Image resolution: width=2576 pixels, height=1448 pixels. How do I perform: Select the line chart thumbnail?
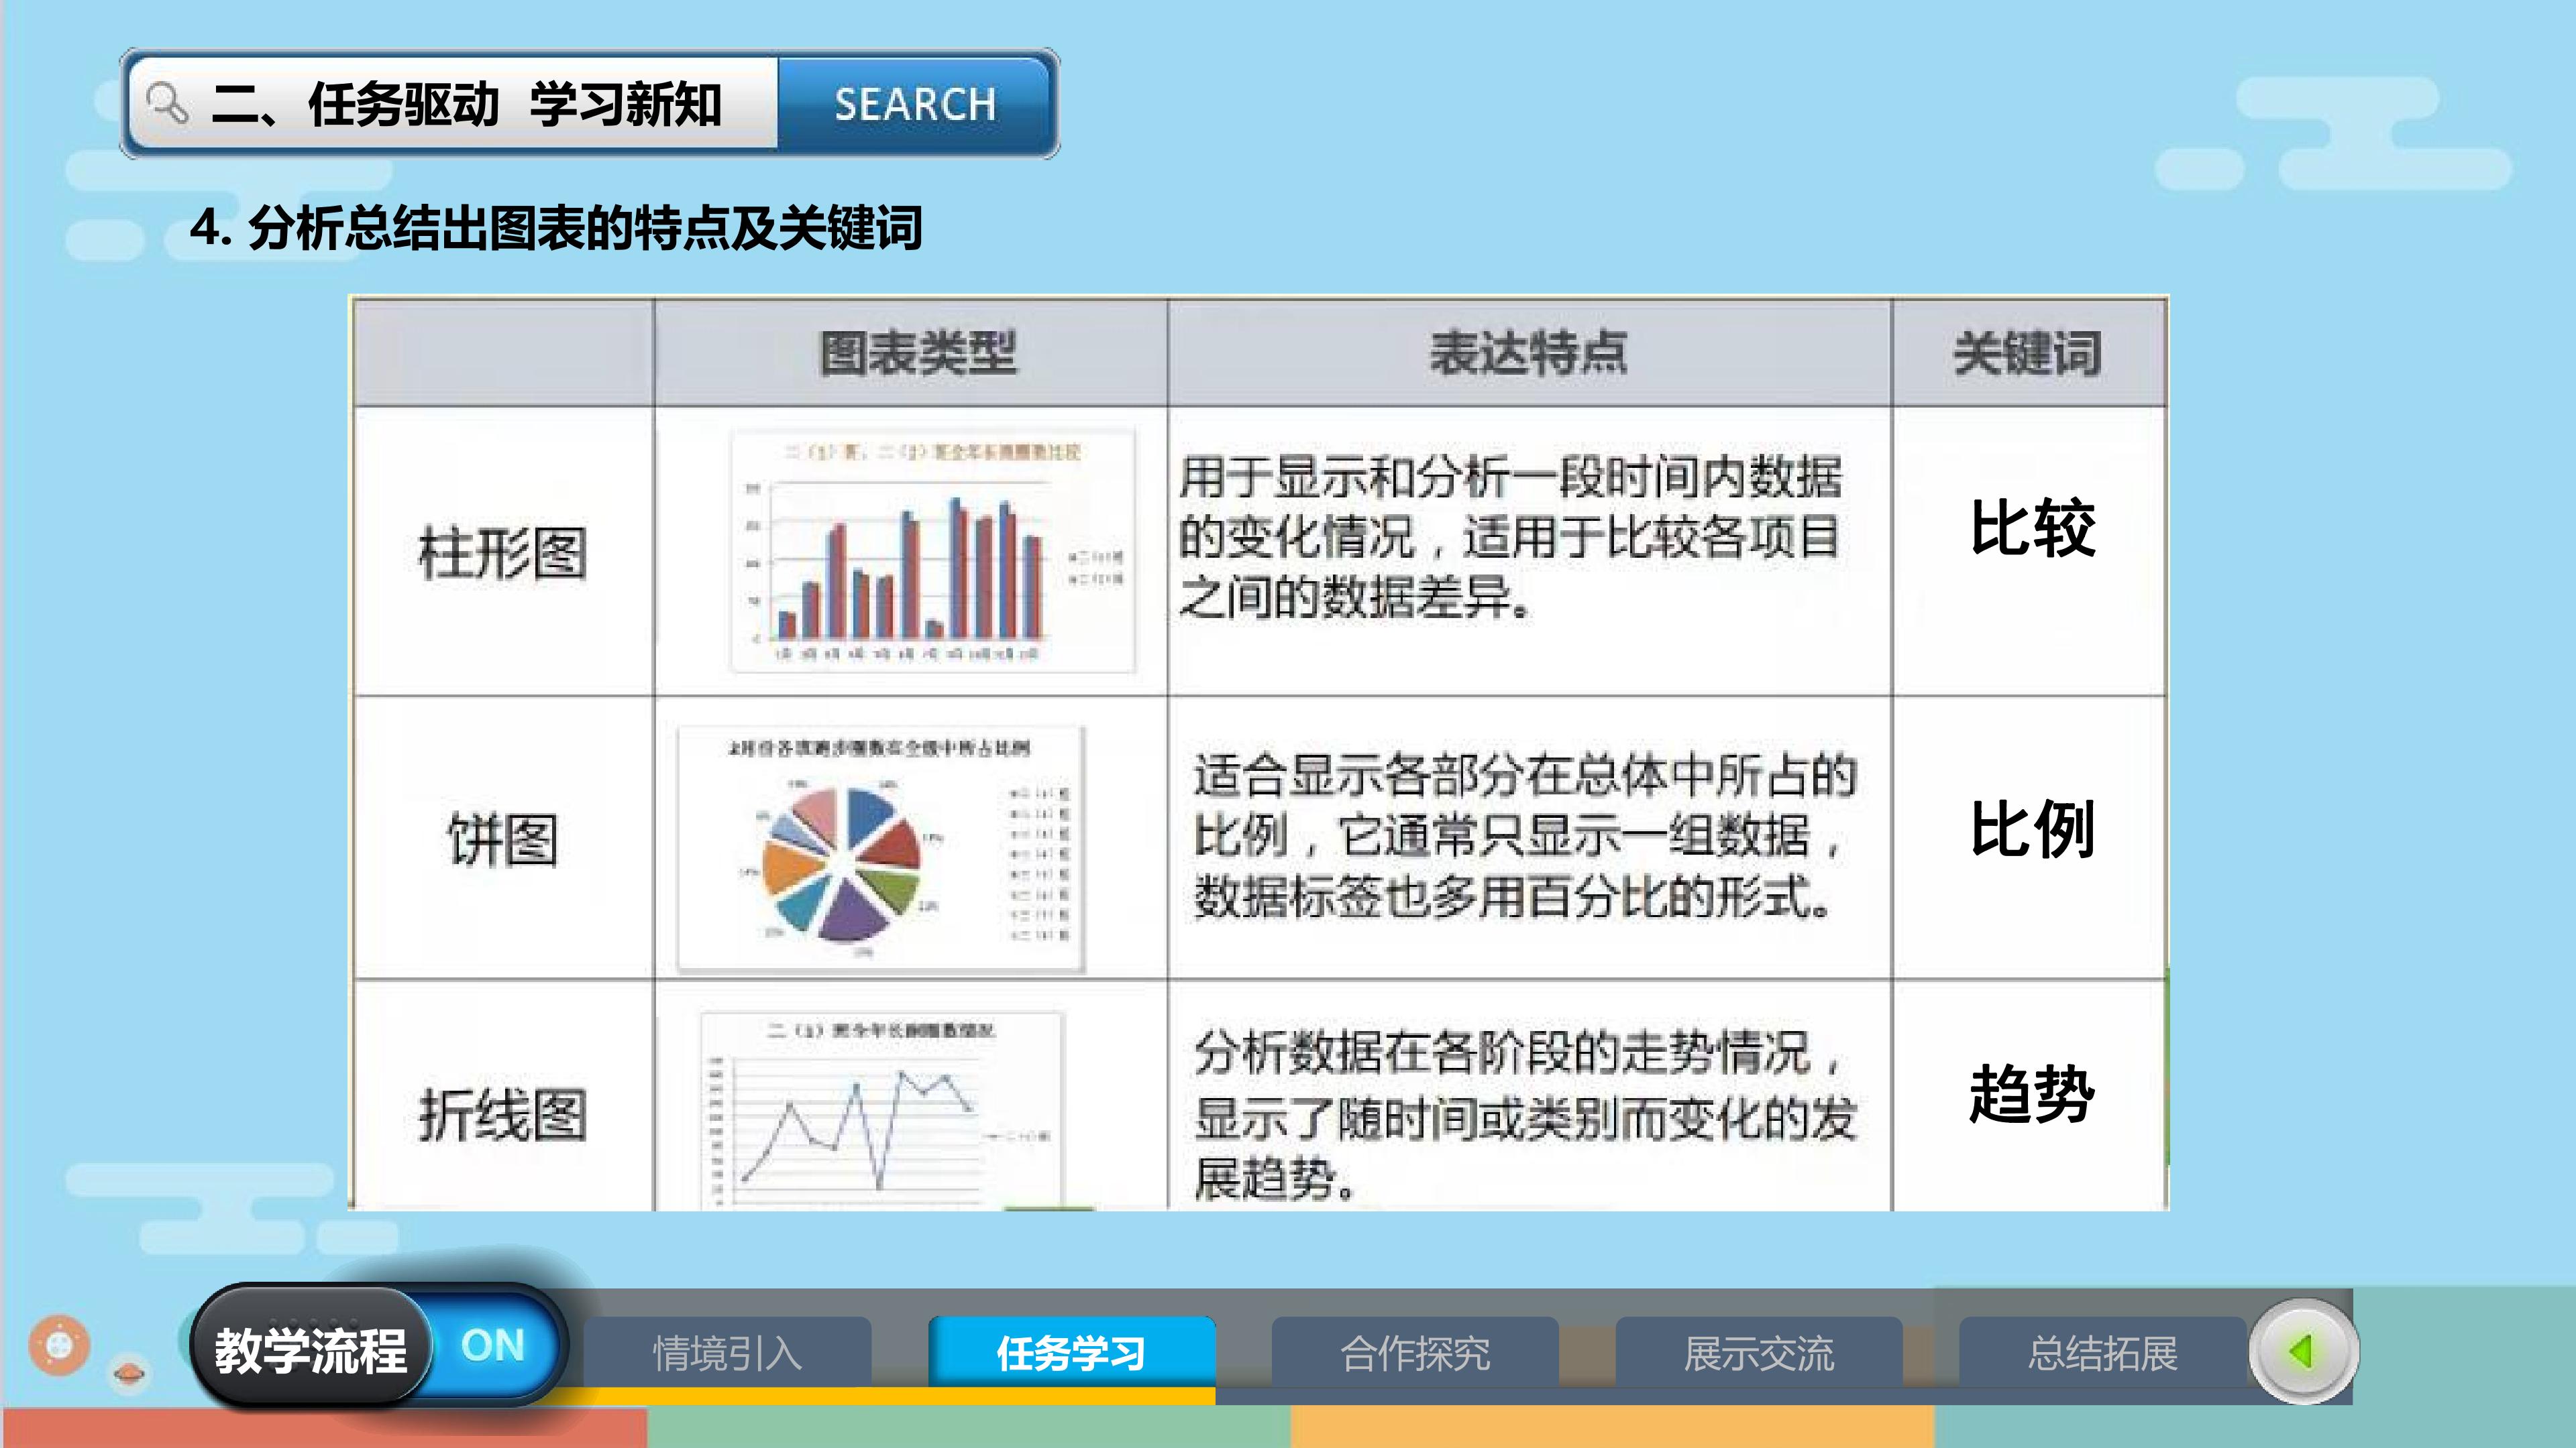[882, 1111]
